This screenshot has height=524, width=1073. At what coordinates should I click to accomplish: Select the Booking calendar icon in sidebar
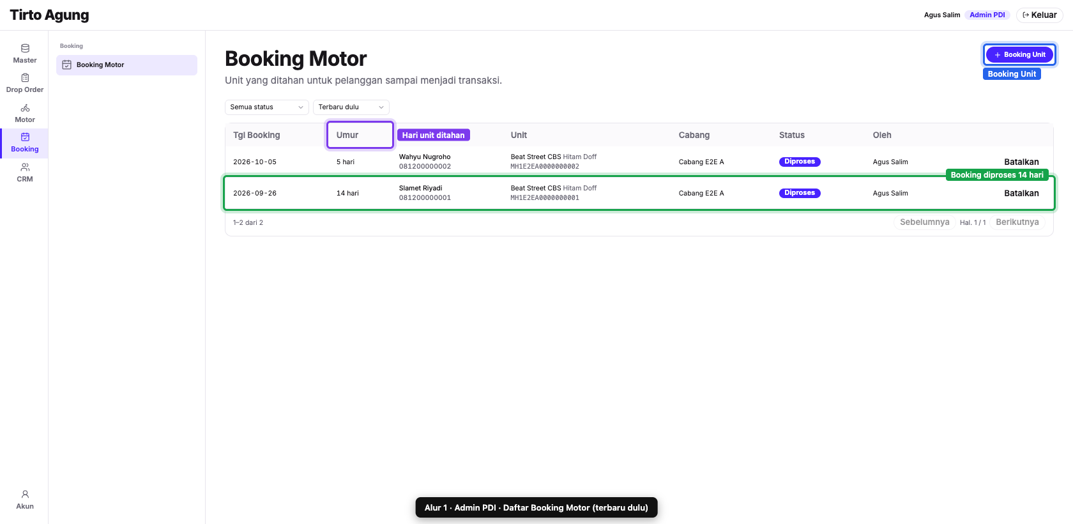25,137
